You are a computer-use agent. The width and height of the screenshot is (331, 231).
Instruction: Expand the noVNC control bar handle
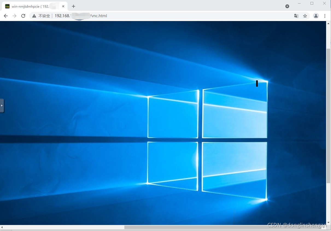(2, 106)
